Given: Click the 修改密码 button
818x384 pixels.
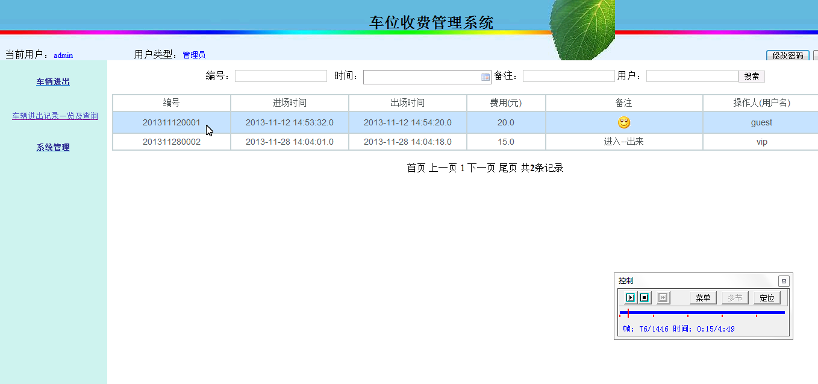Looking at the screenshot, I should (788, 55).
